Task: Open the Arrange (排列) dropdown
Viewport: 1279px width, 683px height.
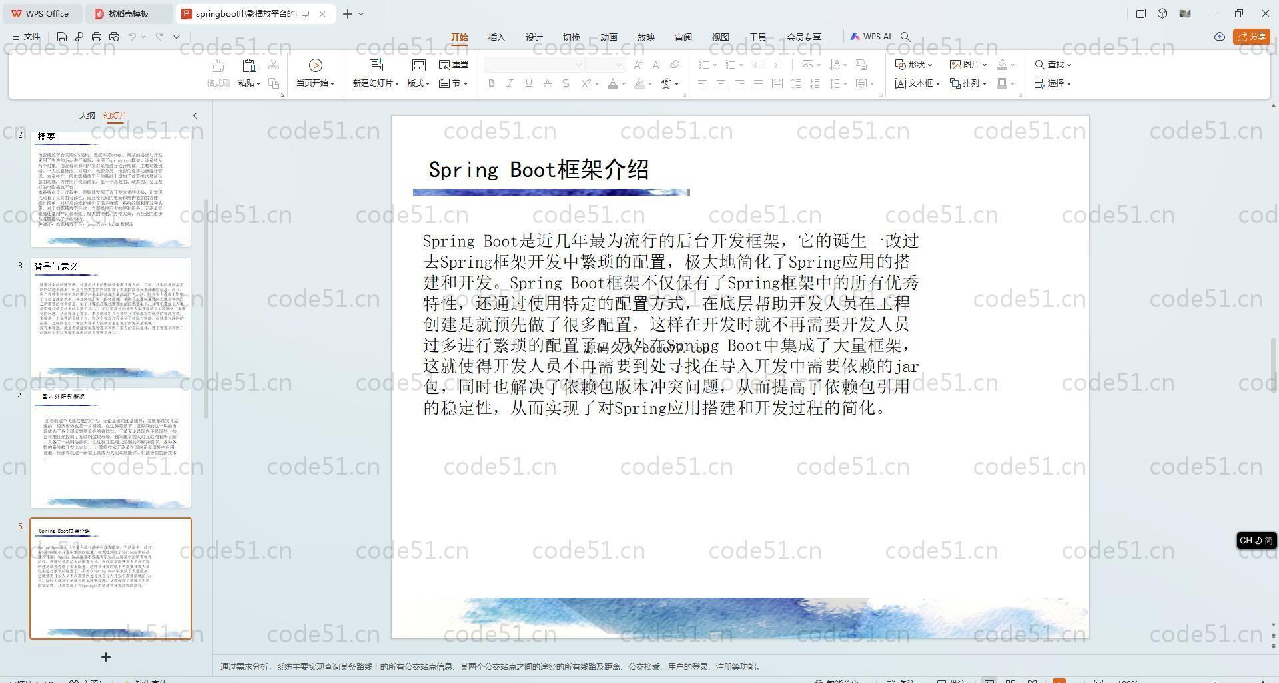Action: [968, 83]
